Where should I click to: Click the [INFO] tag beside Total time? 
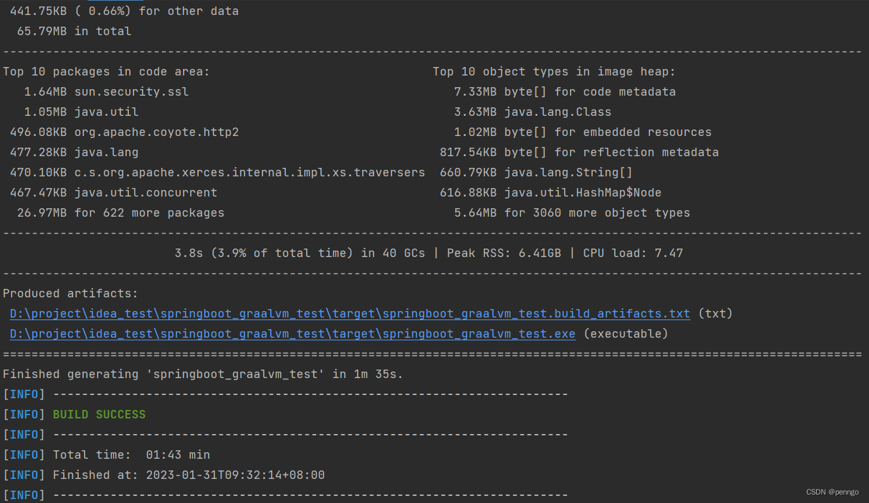(x=24, y=455)
